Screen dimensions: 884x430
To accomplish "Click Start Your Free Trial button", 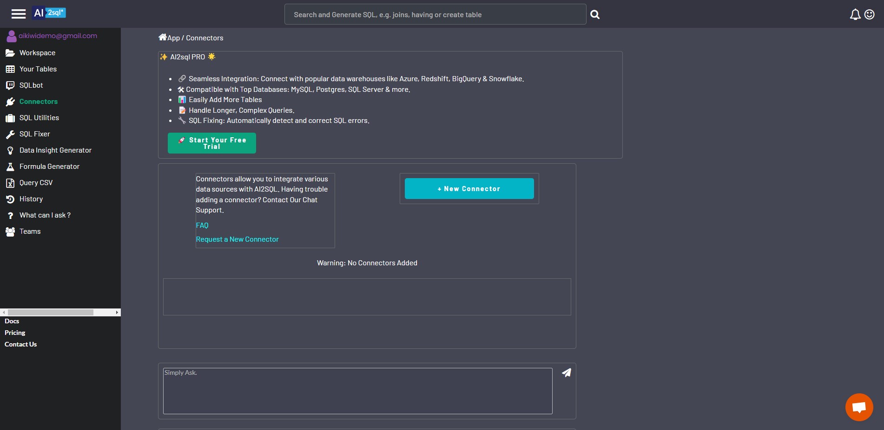I will tap(212, 143).
